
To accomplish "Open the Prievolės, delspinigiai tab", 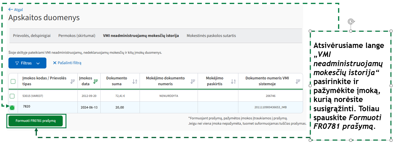I will click(32, 36).
